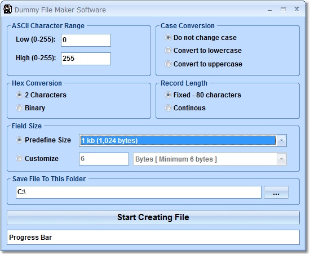Open the predefined size dropdown arrow
The width and height of the screenshot is (310, 255).
[281, 140]
